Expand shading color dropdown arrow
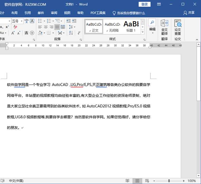This screenshot has width=201, height=184. pyautogui.click(x=44, y=33)
